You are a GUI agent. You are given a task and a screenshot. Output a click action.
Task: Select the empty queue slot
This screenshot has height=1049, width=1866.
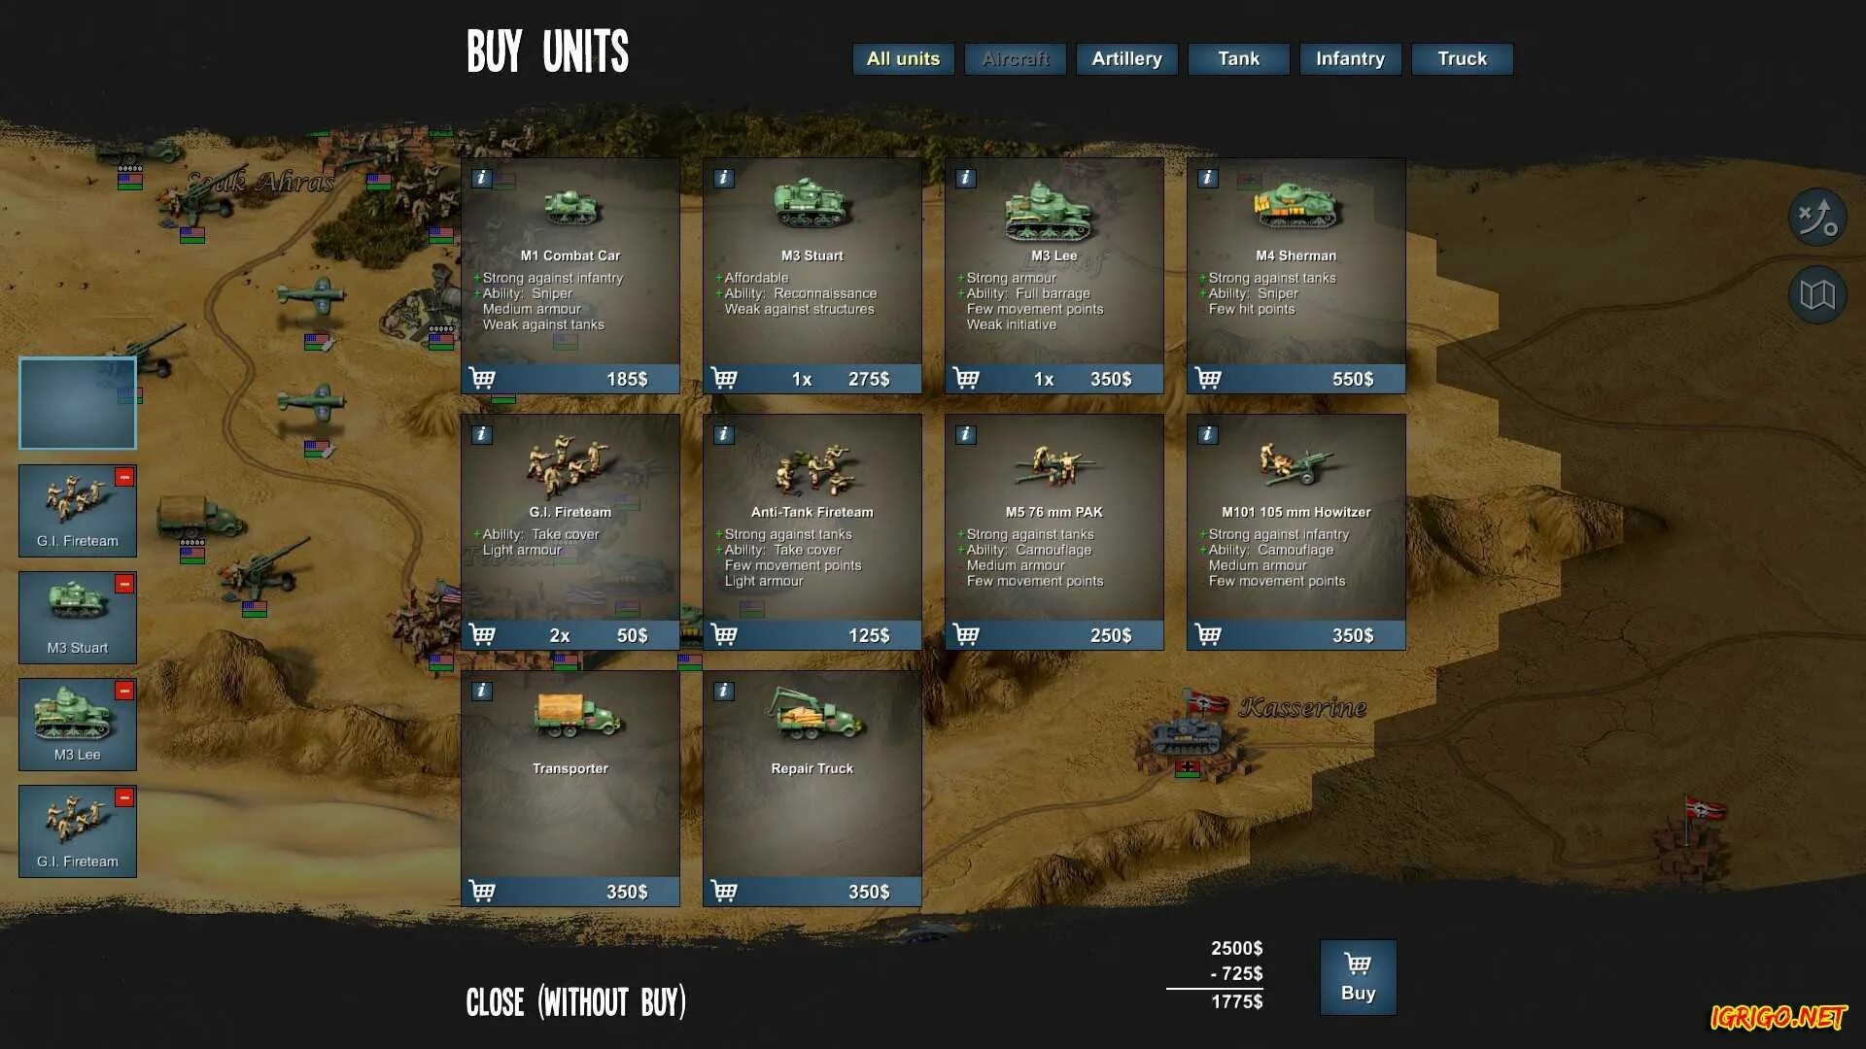[x=78, y=403]
